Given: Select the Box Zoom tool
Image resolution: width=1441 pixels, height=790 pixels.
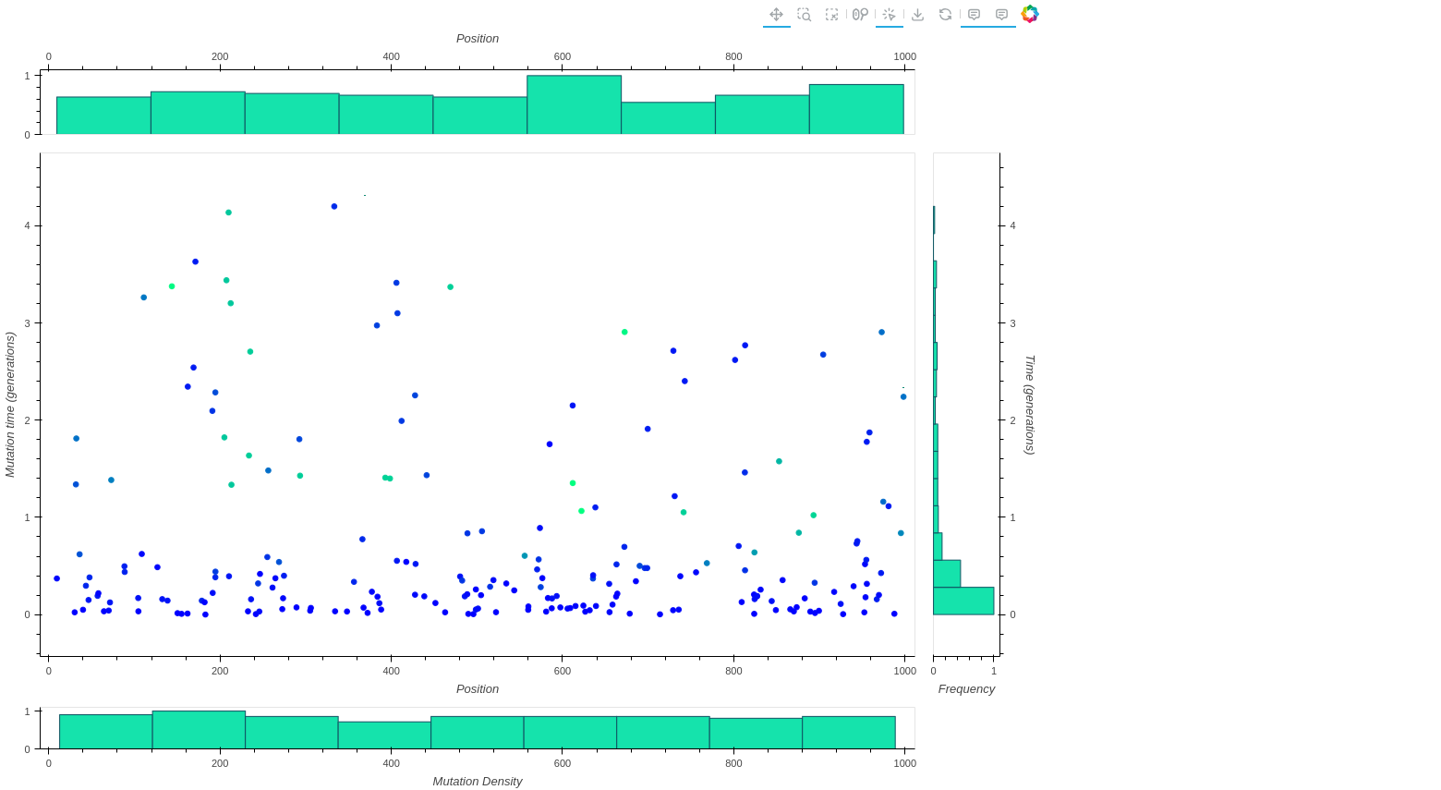Looking at the screenshot, I should [x=805, y=15].
